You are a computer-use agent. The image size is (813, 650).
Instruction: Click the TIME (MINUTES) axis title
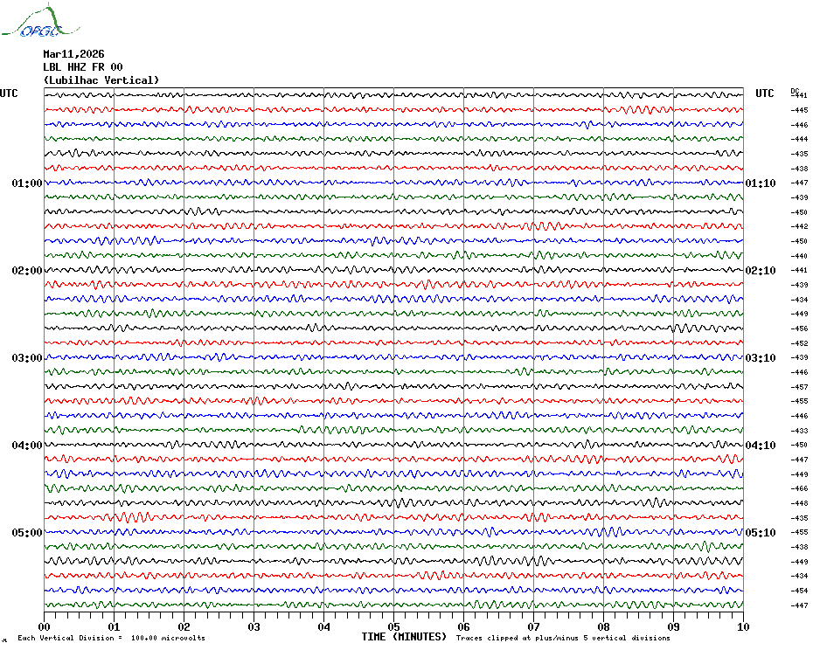pos(404,637)
